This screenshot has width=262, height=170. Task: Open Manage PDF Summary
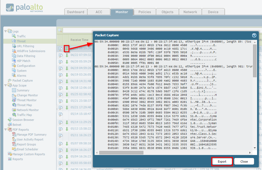[32, 135]
